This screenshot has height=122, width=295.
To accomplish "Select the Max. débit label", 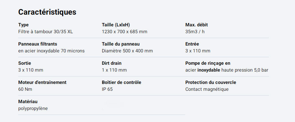I will [196, 25].
